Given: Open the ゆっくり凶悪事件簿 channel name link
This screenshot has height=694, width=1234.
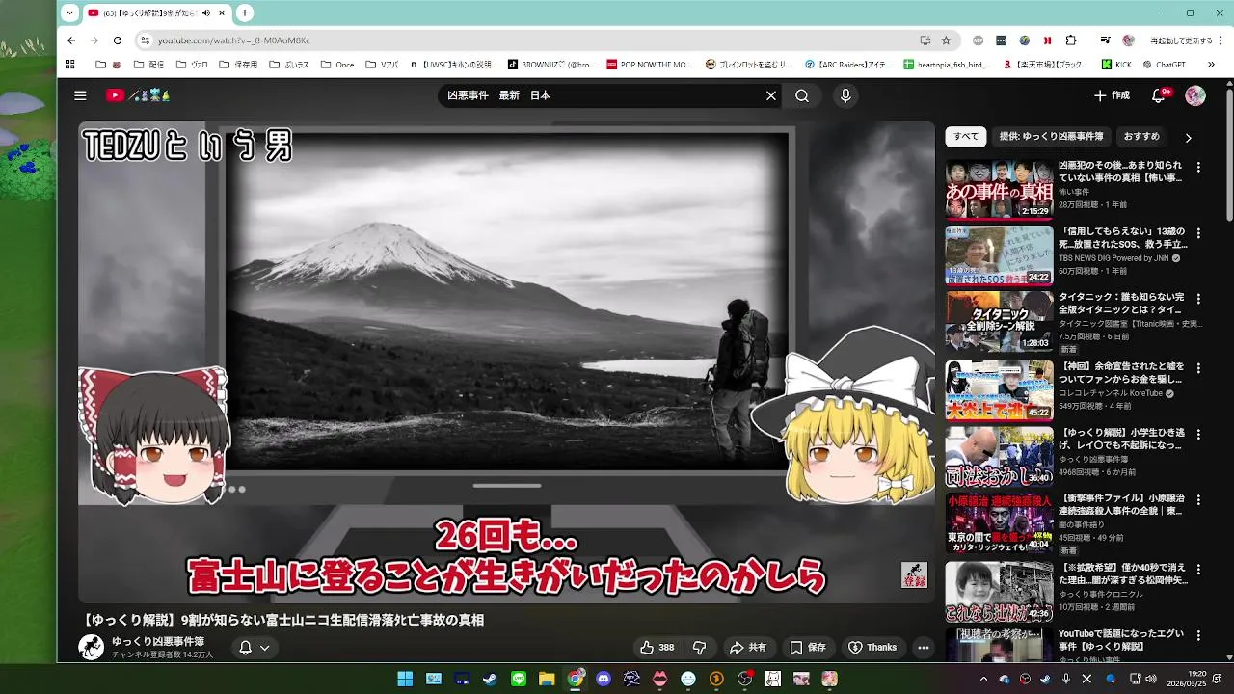Looking at the screenshot, I should [158, 641].
